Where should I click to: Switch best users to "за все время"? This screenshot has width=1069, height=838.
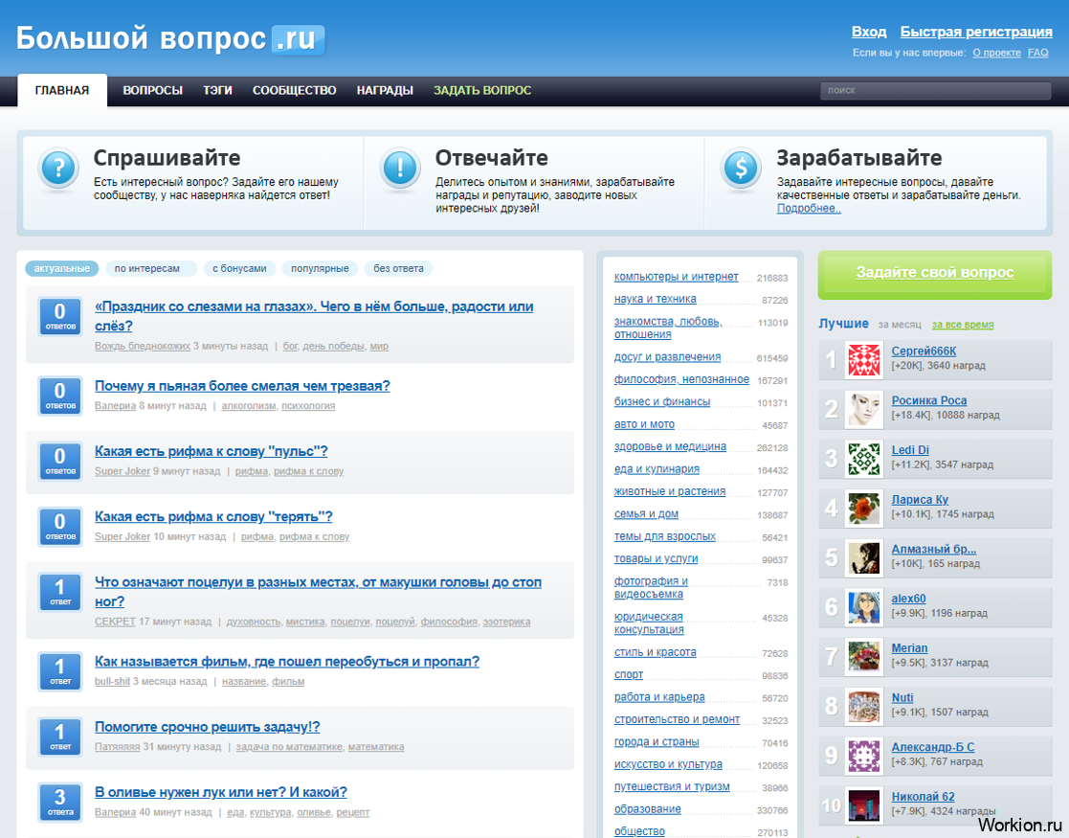(x=963, y=325)
